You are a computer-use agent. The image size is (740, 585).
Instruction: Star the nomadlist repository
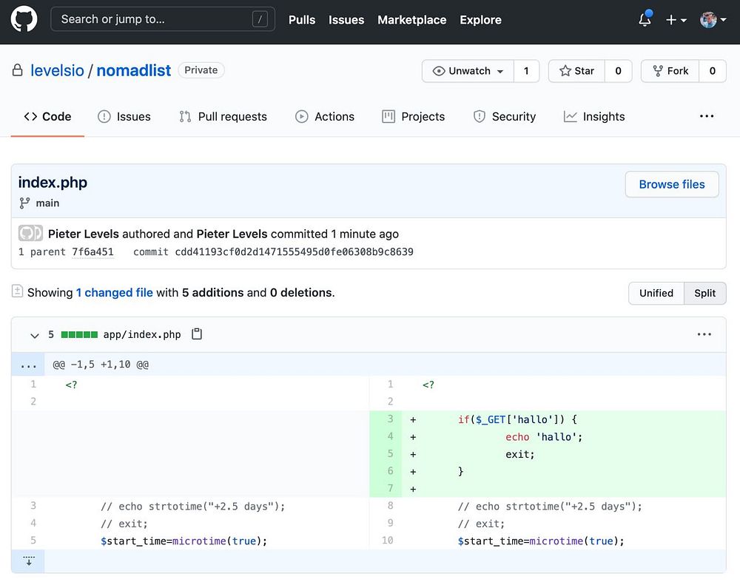click(576, 71)
